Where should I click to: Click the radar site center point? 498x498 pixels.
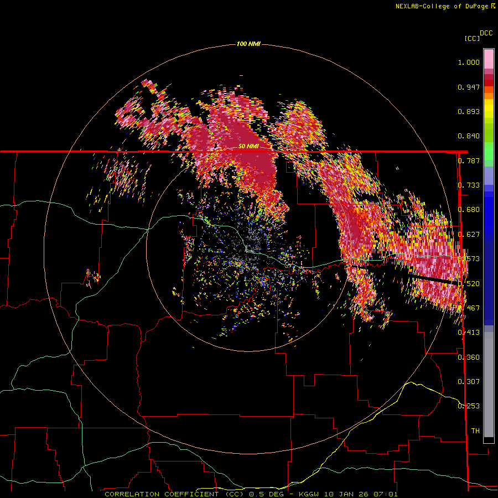click(248, 249)
